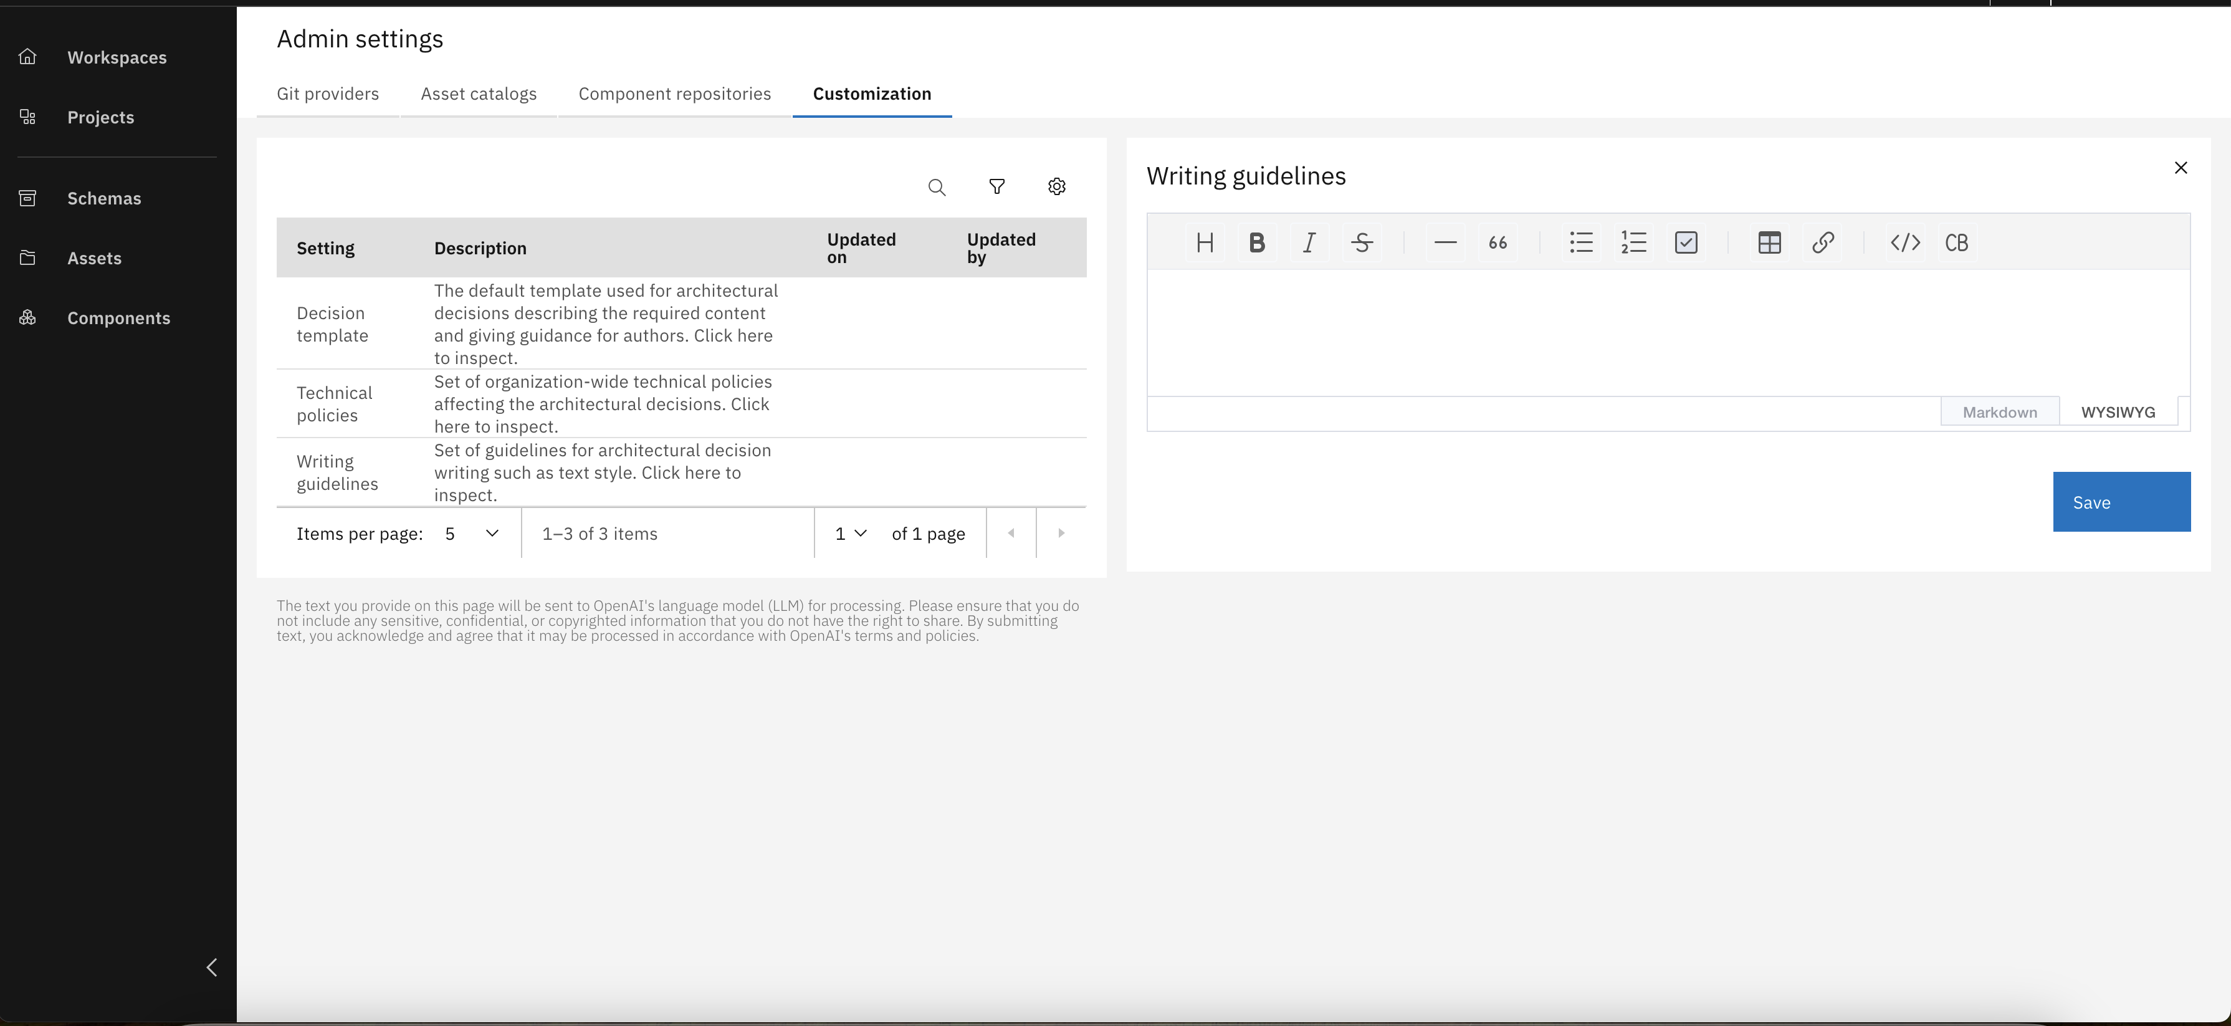Screen dimensions: 2231x1026
Task: Open the numbered list formatting icon
Action: 1633,242
